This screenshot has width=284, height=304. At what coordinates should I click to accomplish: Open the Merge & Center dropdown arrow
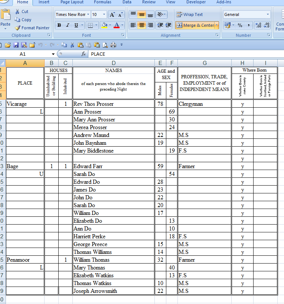[216, 25]
